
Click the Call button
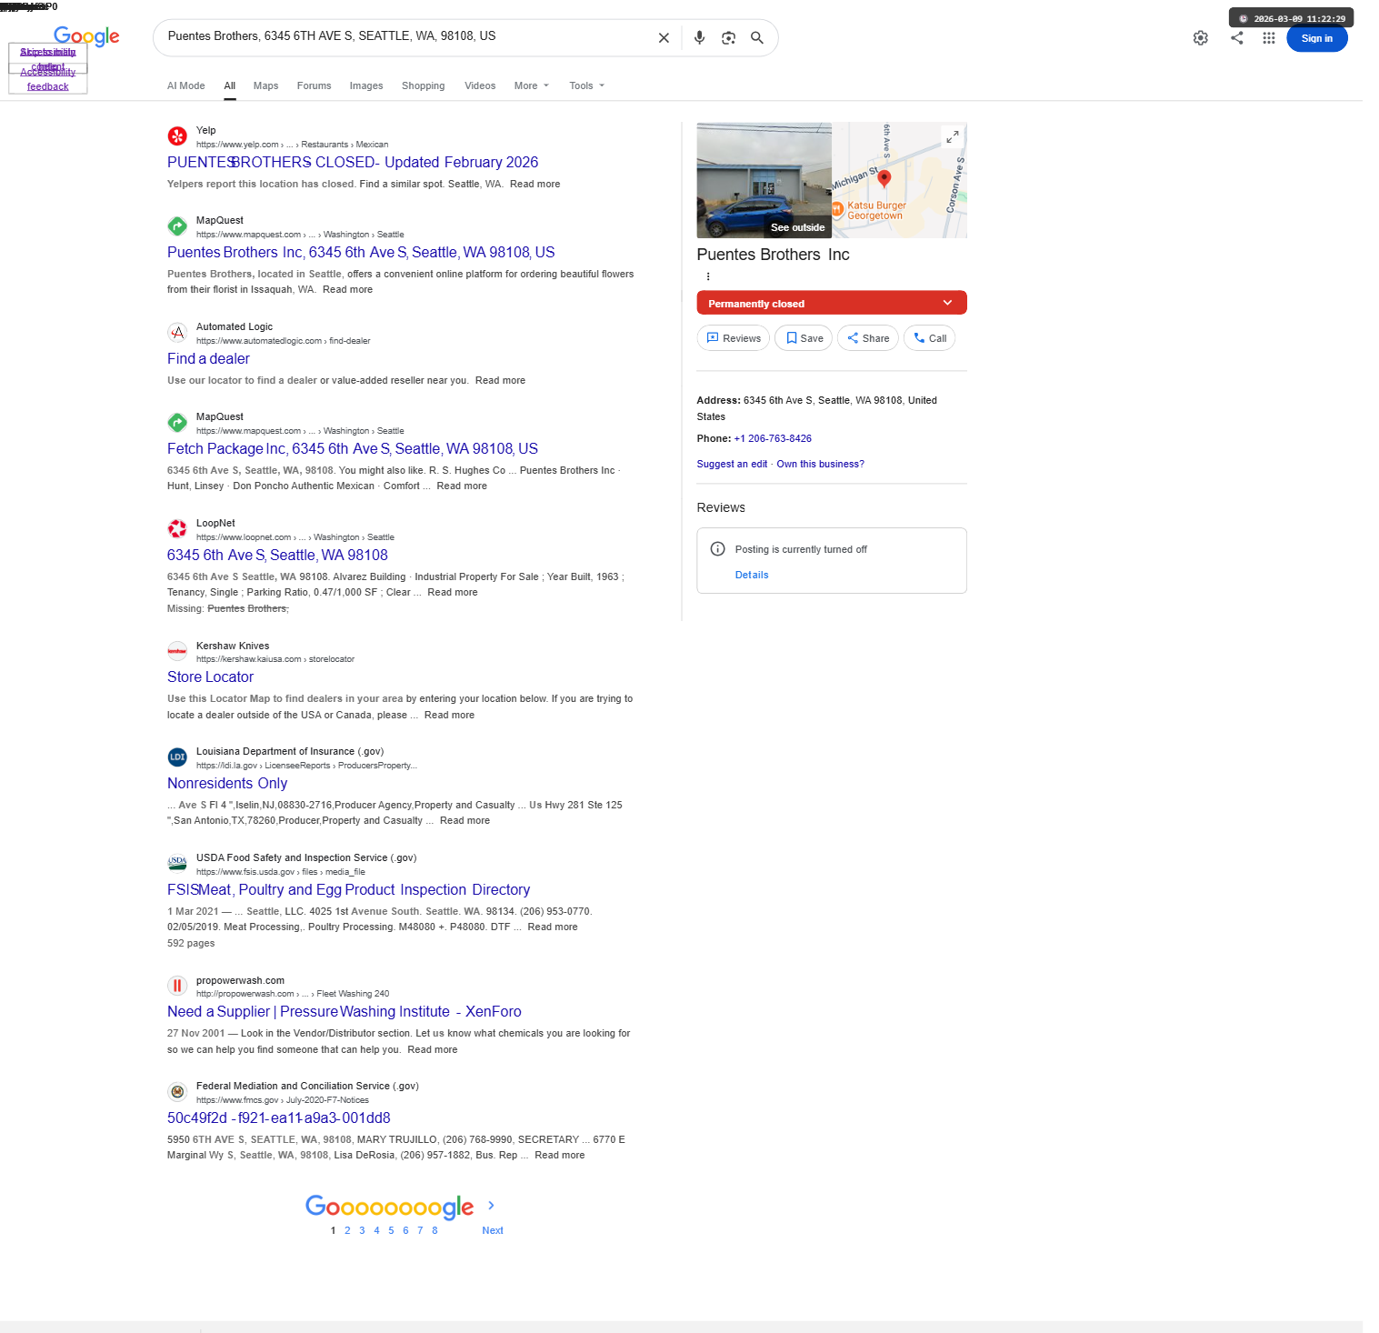coord(930,338)
